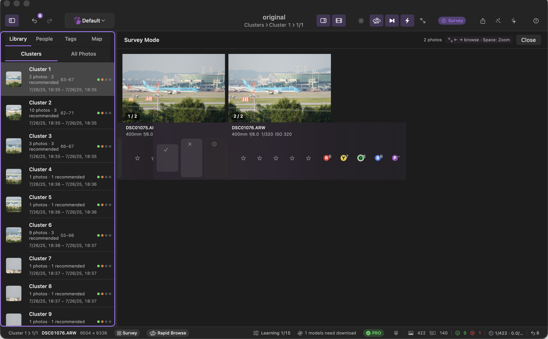Image resolution: width=548 pixels, height=339 pixels.
Task: Select the first survey photo labeled 1/2
Action: click(174, 88)
